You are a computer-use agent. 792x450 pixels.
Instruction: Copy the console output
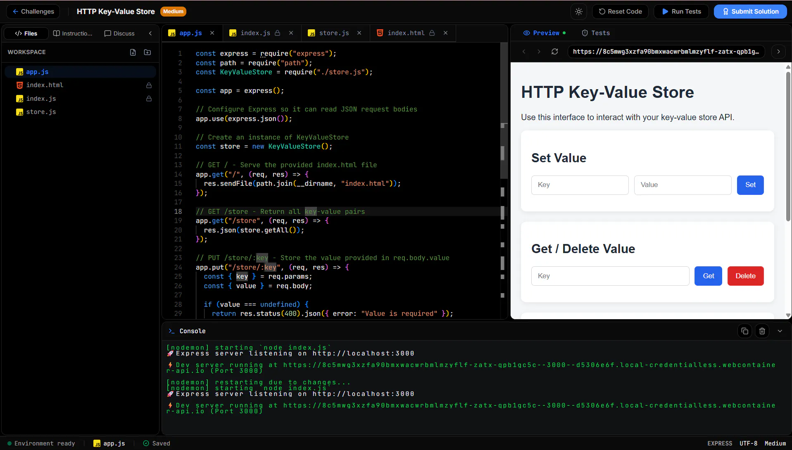pos(744,331)
